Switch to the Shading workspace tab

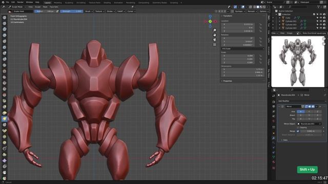point(107,3)
